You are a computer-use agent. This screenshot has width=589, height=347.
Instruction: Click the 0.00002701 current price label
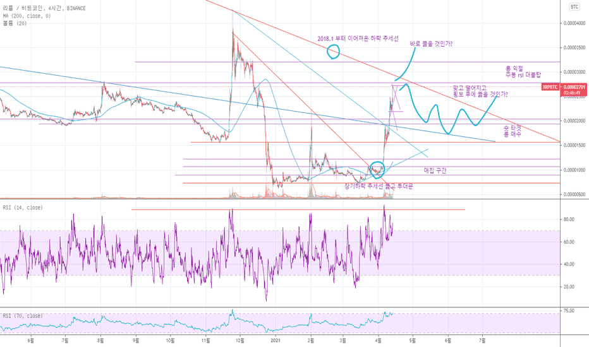coord(574,87)
